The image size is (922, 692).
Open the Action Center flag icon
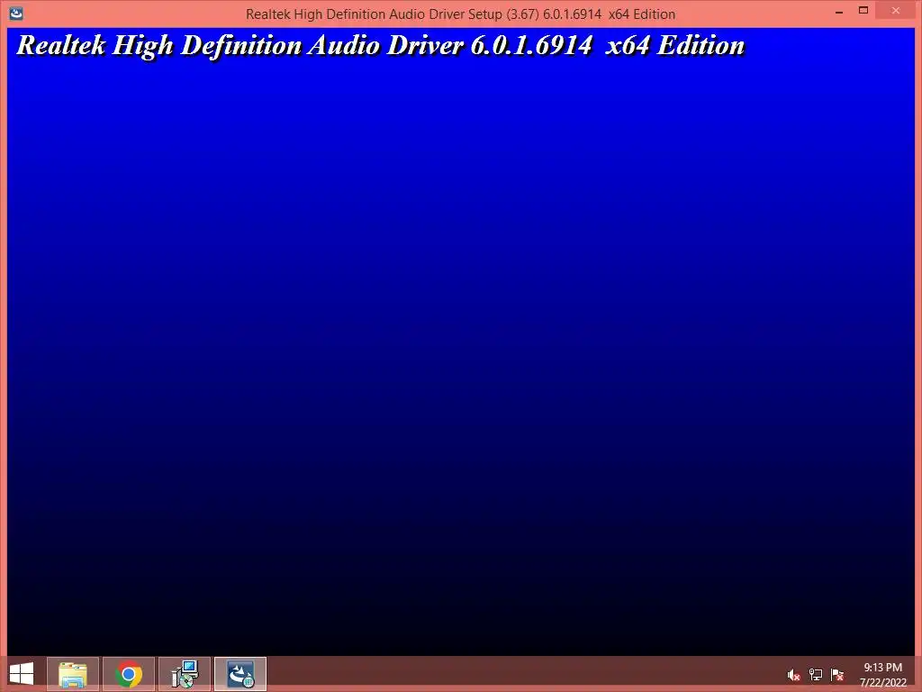pos(837,675)
